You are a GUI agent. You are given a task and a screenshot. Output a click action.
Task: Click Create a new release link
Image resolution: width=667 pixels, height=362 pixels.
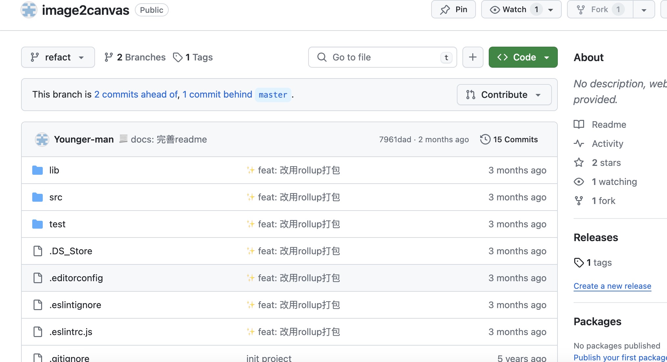coord(613,286)
